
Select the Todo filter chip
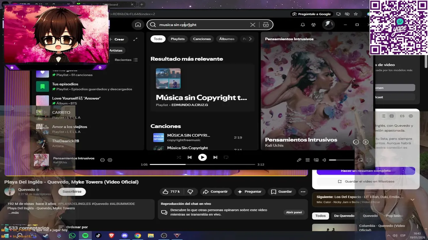point(158,39)
